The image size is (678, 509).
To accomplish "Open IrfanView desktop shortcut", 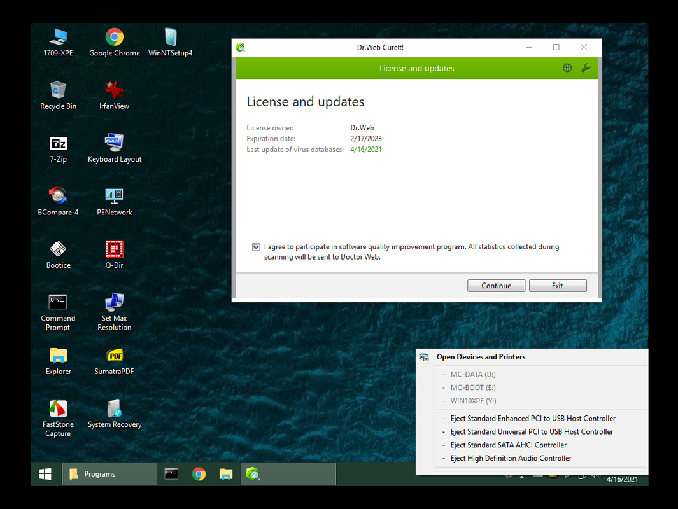I will coord(114,95).
